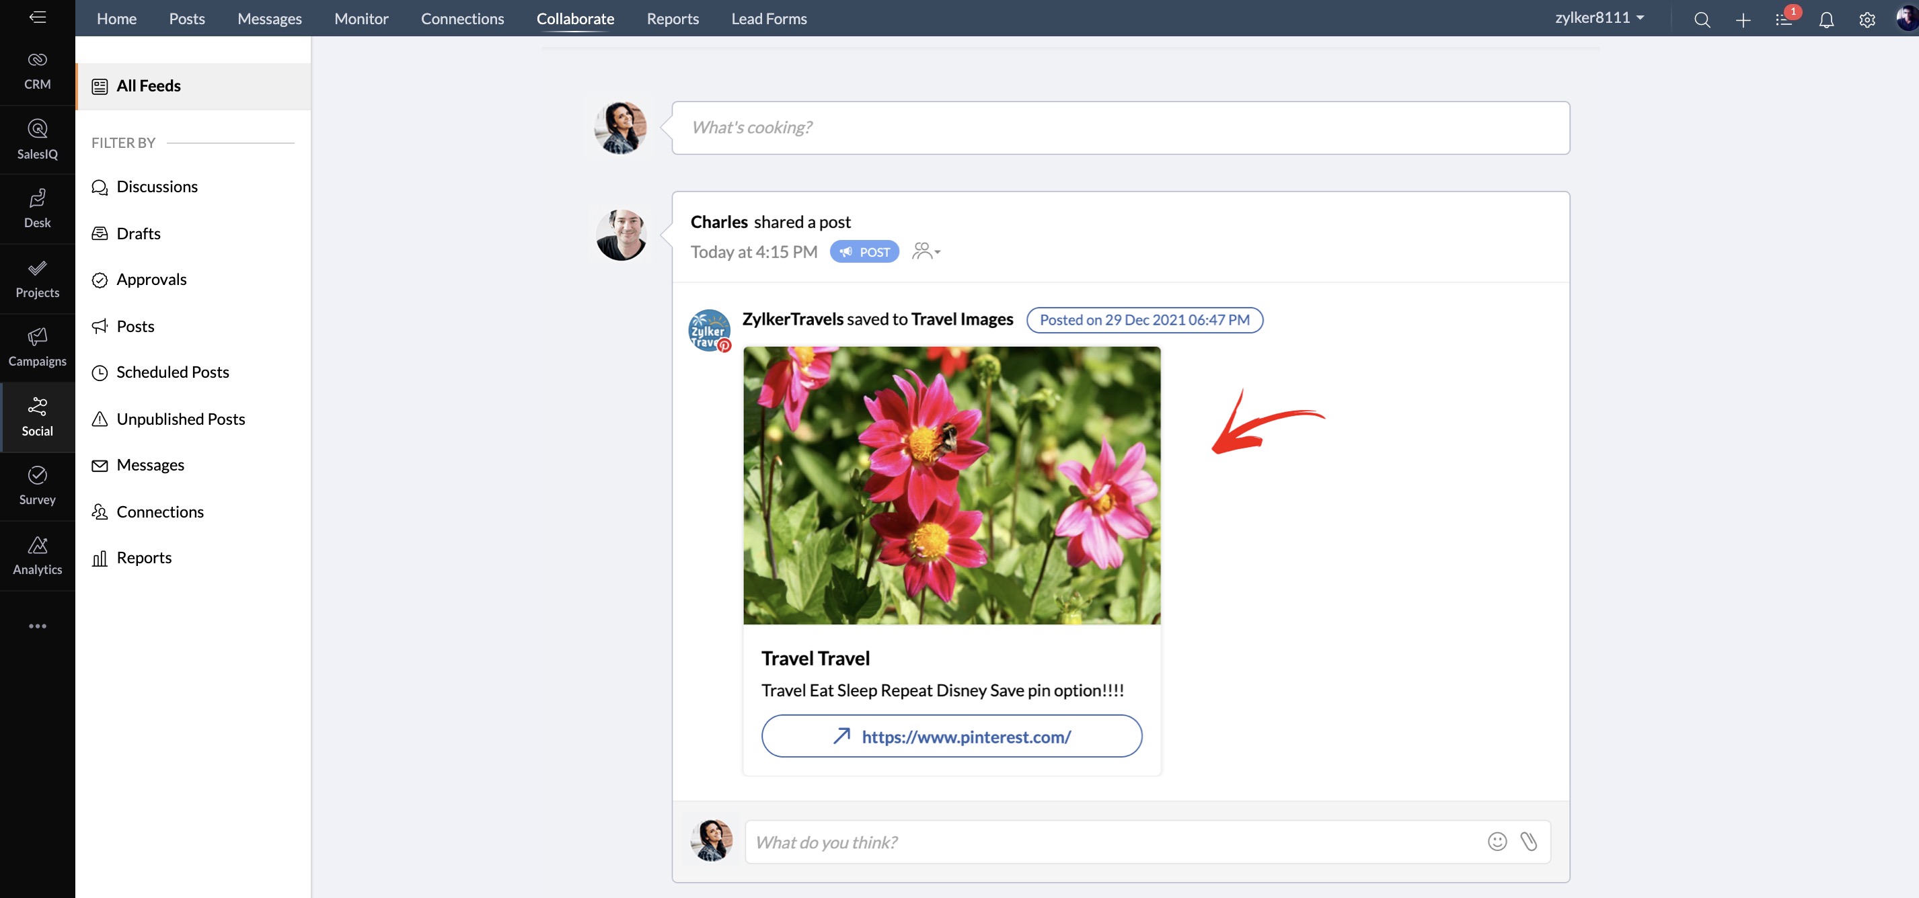The image size is (1919, 898).
Task: Open the task list icon with badge
Action: pyautogui.click(x=1784, y=19)
